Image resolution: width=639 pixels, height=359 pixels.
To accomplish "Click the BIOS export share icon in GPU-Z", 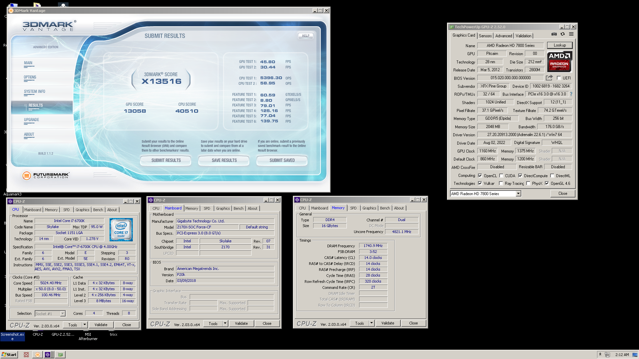I will pos(549,78).
